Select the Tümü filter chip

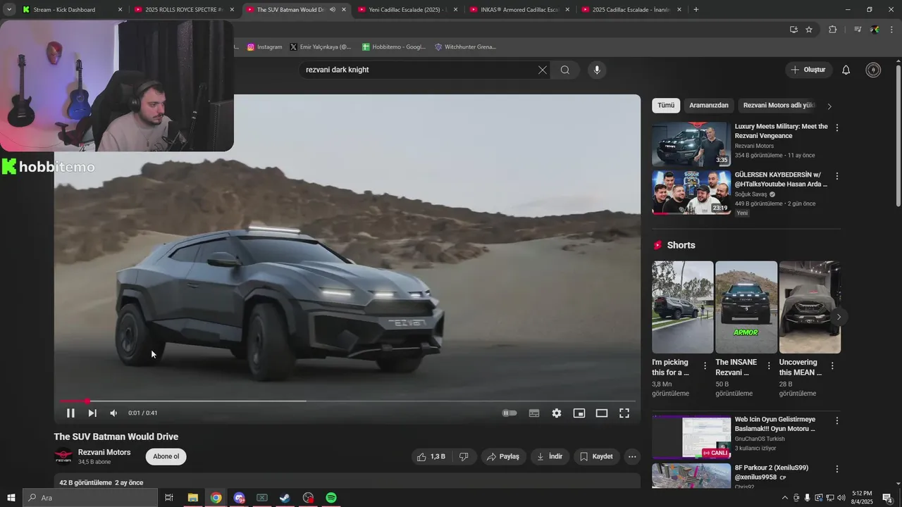[666, 106]
